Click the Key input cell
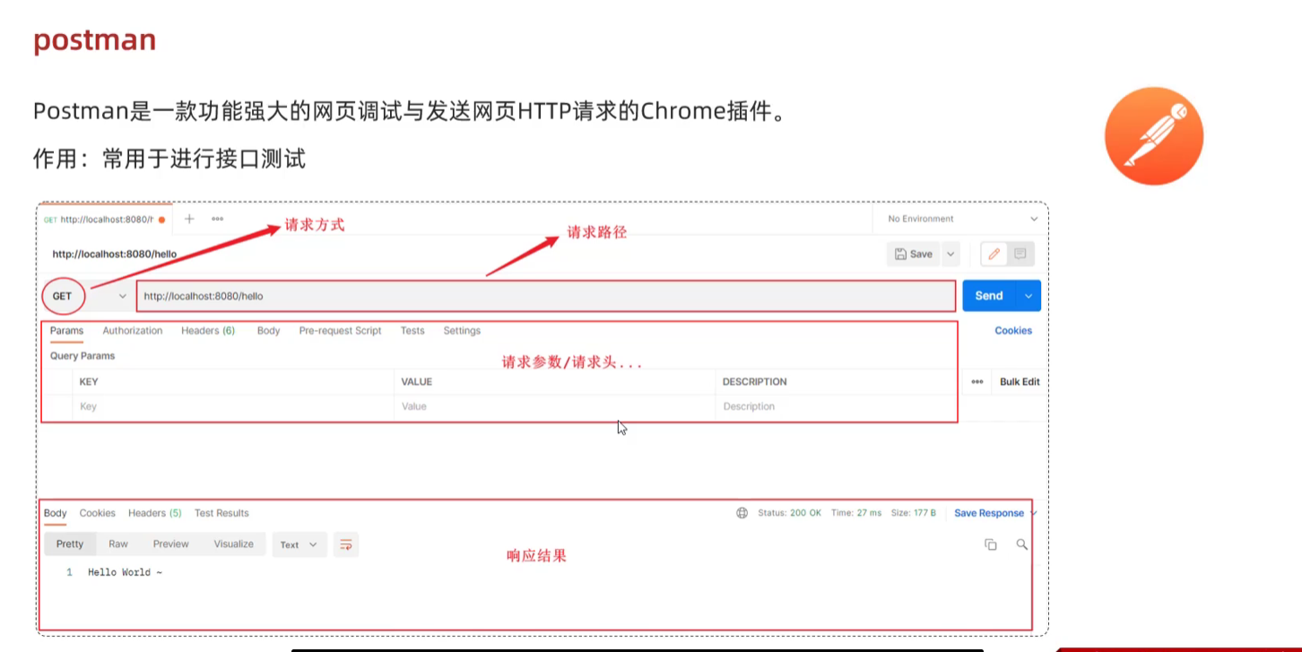1302x652 pixels. (x=233, y=407)
